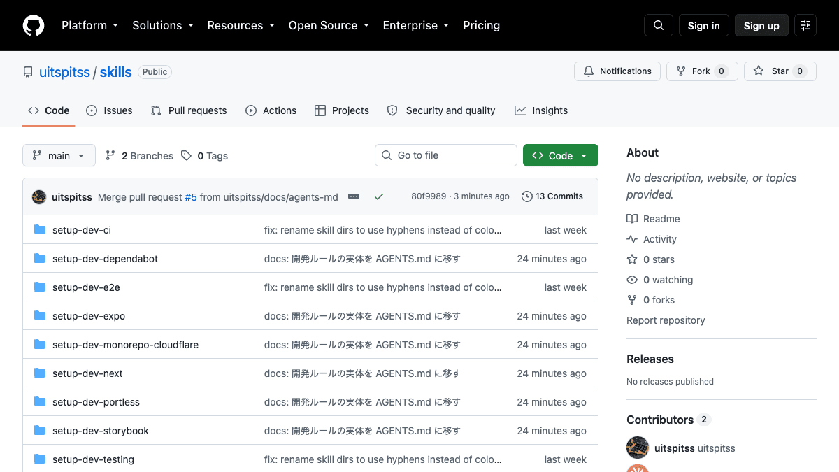This screenshot has width=839, height=472.
Task: Click the setup-dev-storybook folder icon
Action: tap(40, 431)
